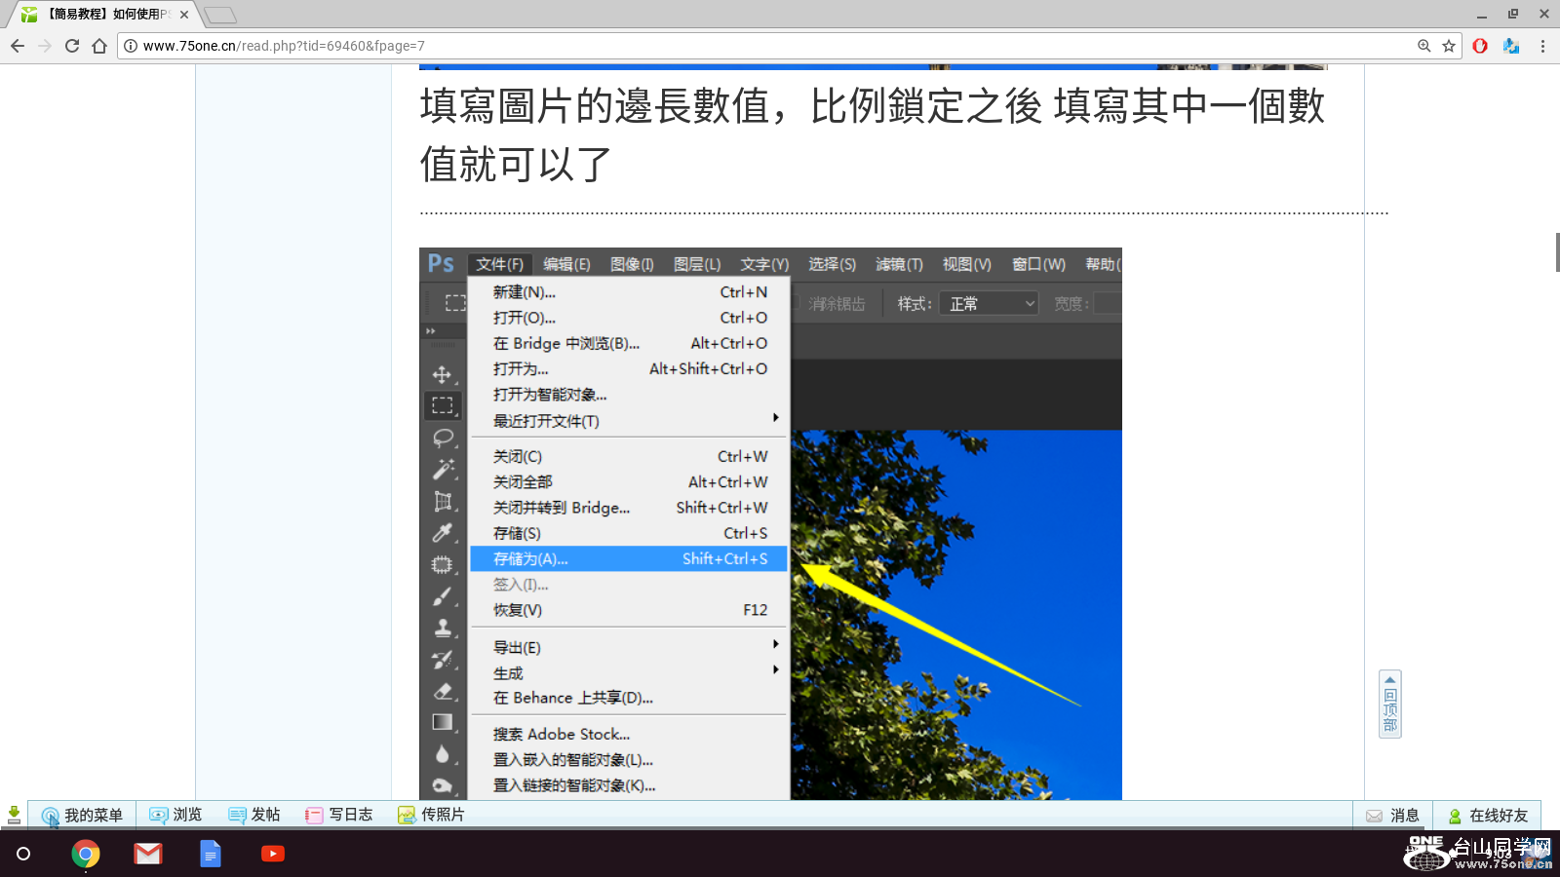Viewport: 1560px width, 877px height.
Task: Select the Eyedropper tool
Action: click(443, 533)
